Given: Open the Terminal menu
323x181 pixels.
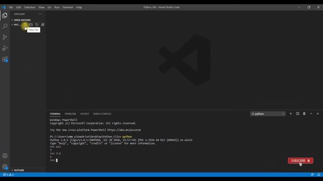Looking at the screenshot, I should pos(68,7).
